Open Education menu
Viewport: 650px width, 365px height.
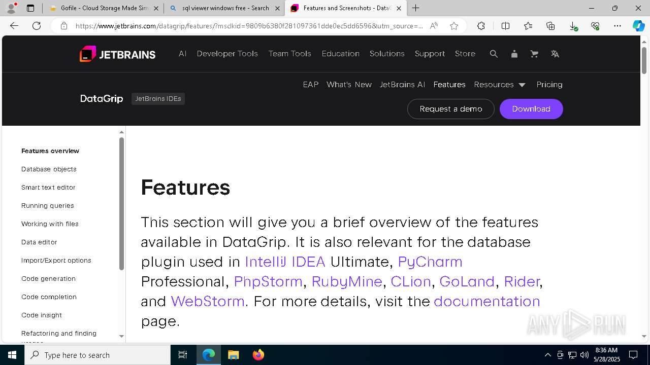pyautogui.click(x=340, y=54)
